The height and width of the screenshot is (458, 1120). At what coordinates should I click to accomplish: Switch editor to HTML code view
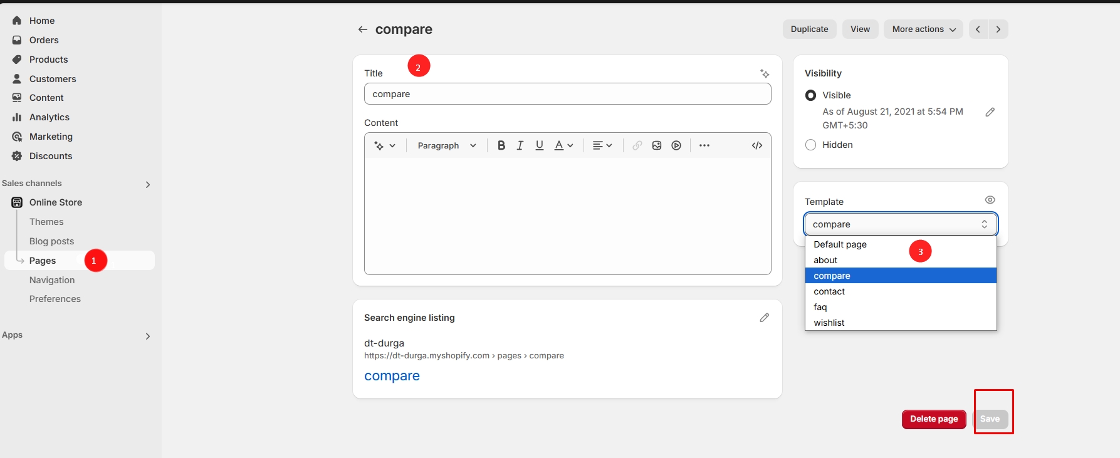pos(756,145)
